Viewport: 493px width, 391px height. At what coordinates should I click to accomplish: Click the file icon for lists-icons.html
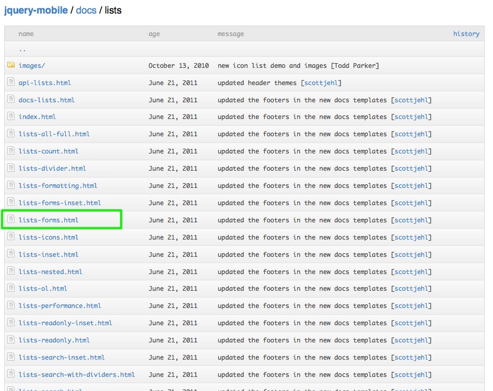pos(11,236)
